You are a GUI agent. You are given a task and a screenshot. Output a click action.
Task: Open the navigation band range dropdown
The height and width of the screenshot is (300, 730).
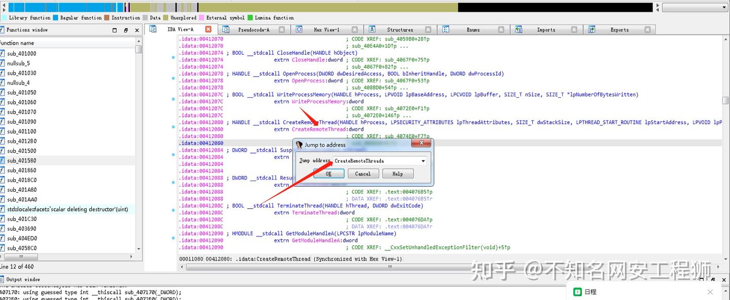[723, 7]
